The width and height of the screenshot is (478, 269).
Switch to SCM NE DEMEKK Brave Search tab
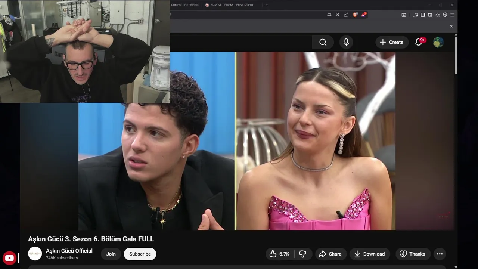(x=231, y=5)
